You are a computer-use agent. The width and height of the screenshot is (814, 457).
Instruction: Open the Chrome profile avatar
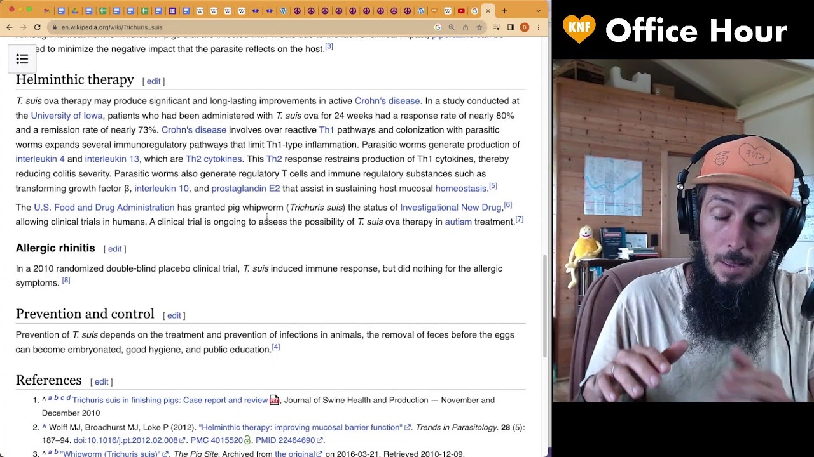[x=524, y=27]
